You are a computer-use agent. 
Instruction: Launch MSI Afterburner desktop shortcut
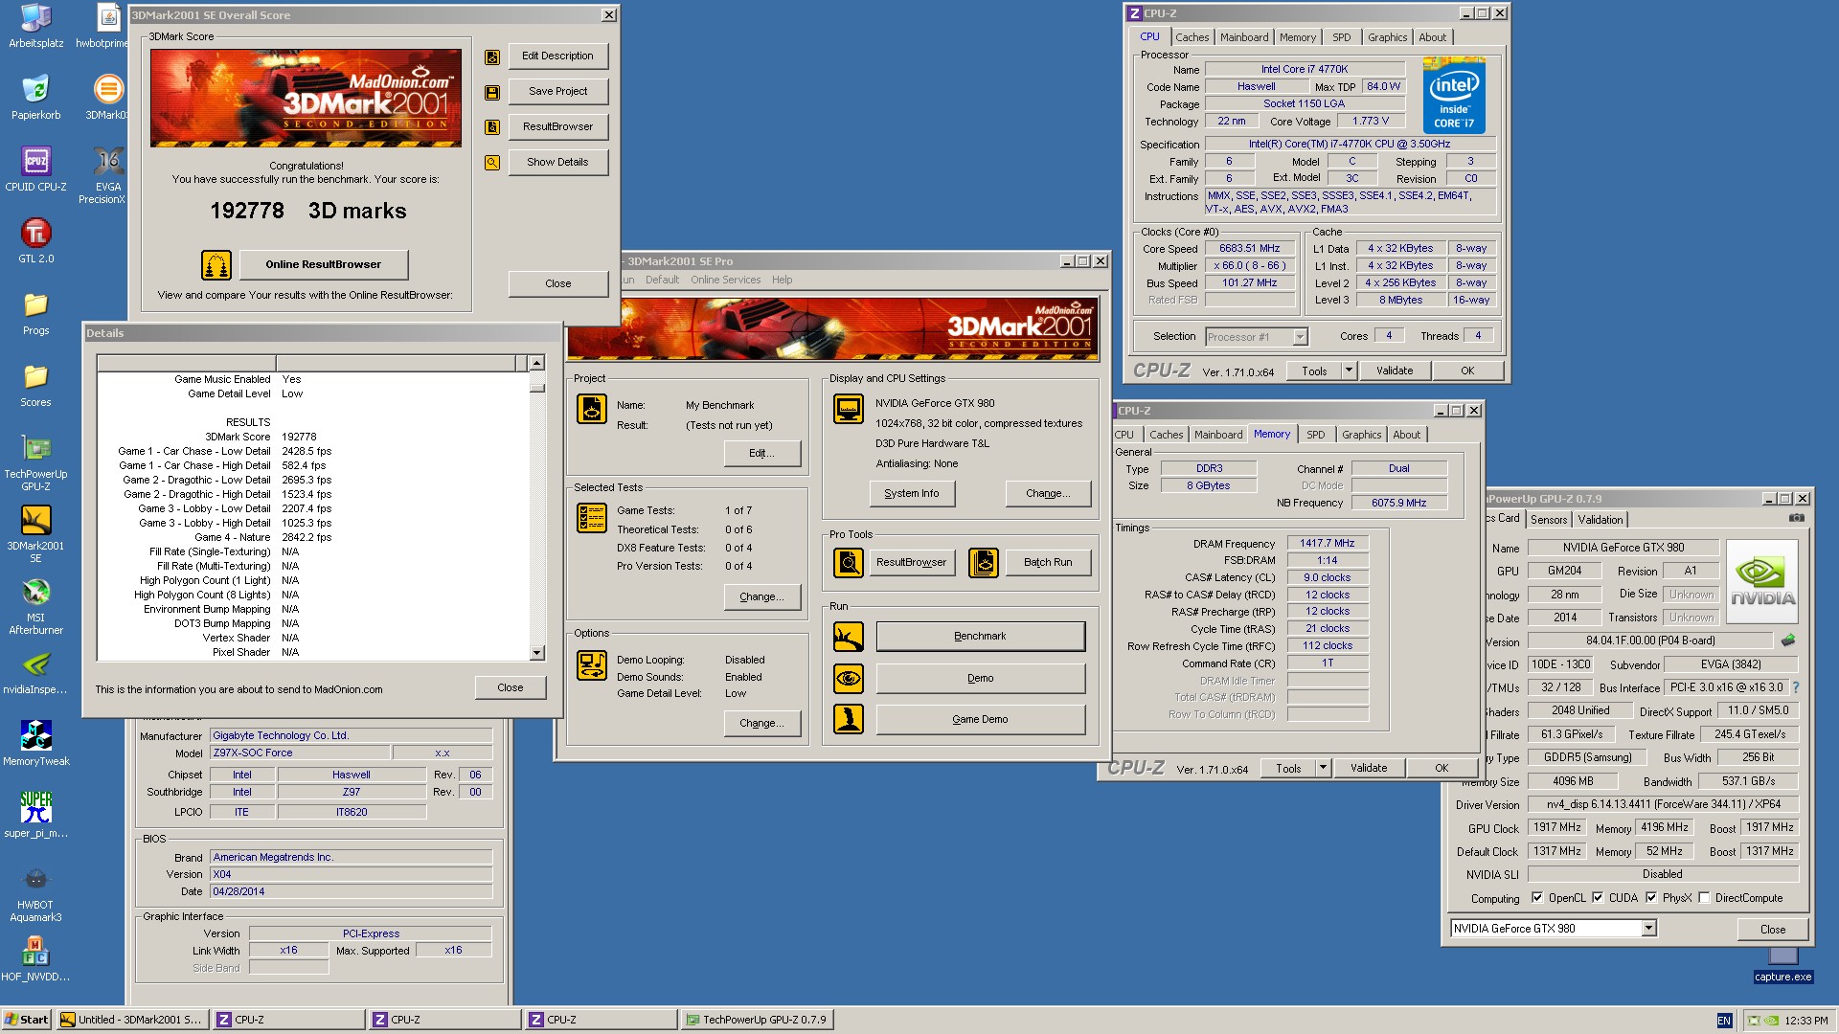36,606
